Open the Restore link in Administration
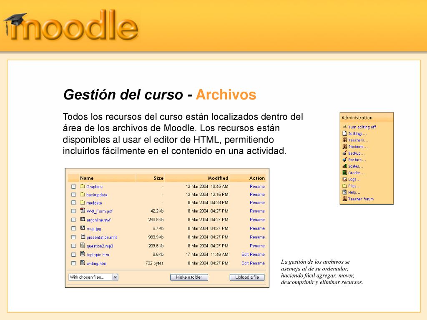427x320 pixels. (x=357, y=160)
